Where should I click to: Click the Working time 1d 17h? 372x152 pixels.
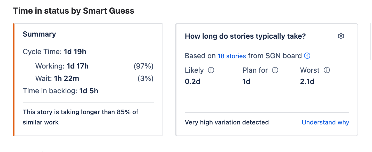(x=78, y=66)
